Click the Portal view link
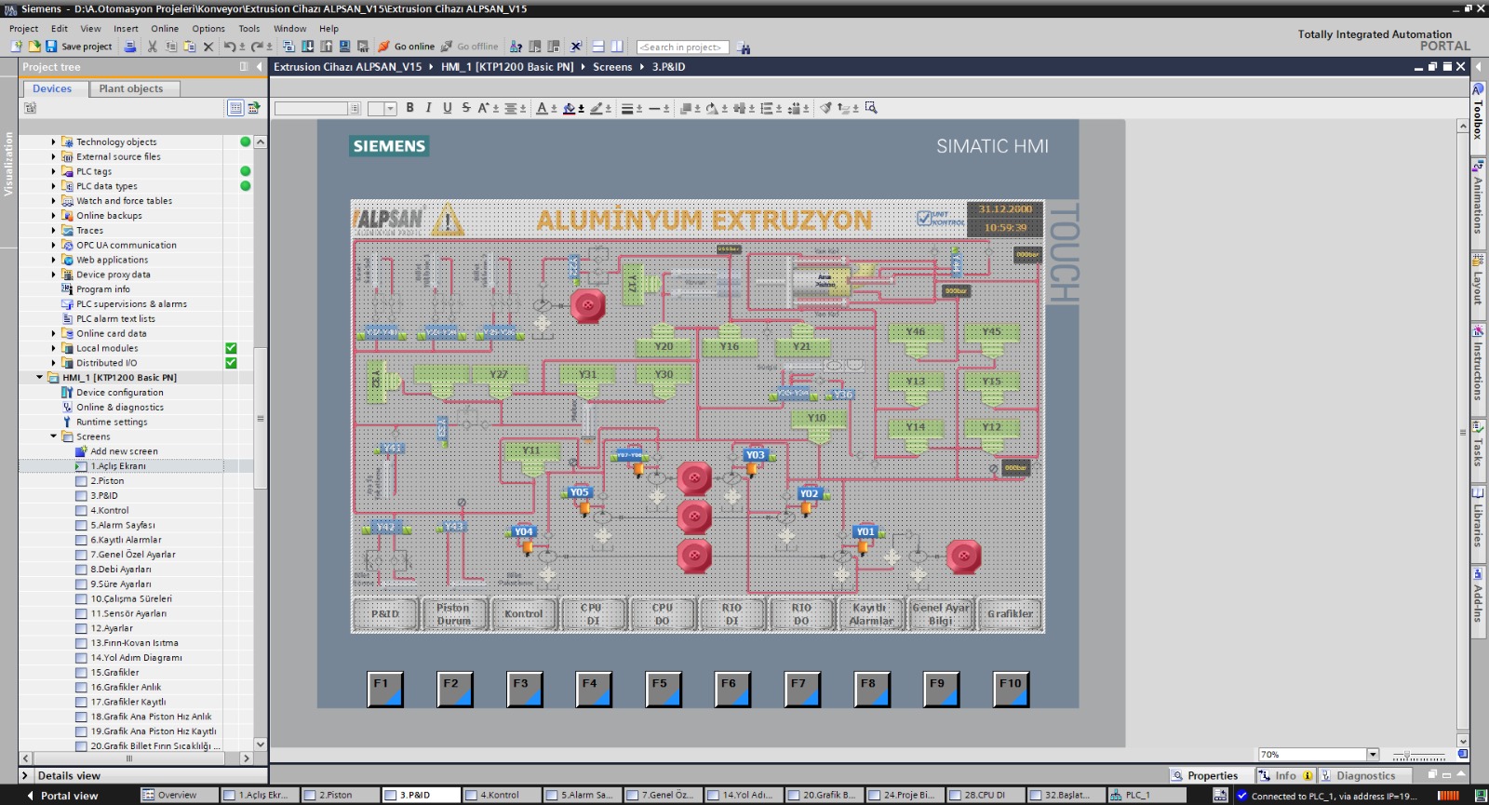The image size is (1489, 805). [69, 796]
